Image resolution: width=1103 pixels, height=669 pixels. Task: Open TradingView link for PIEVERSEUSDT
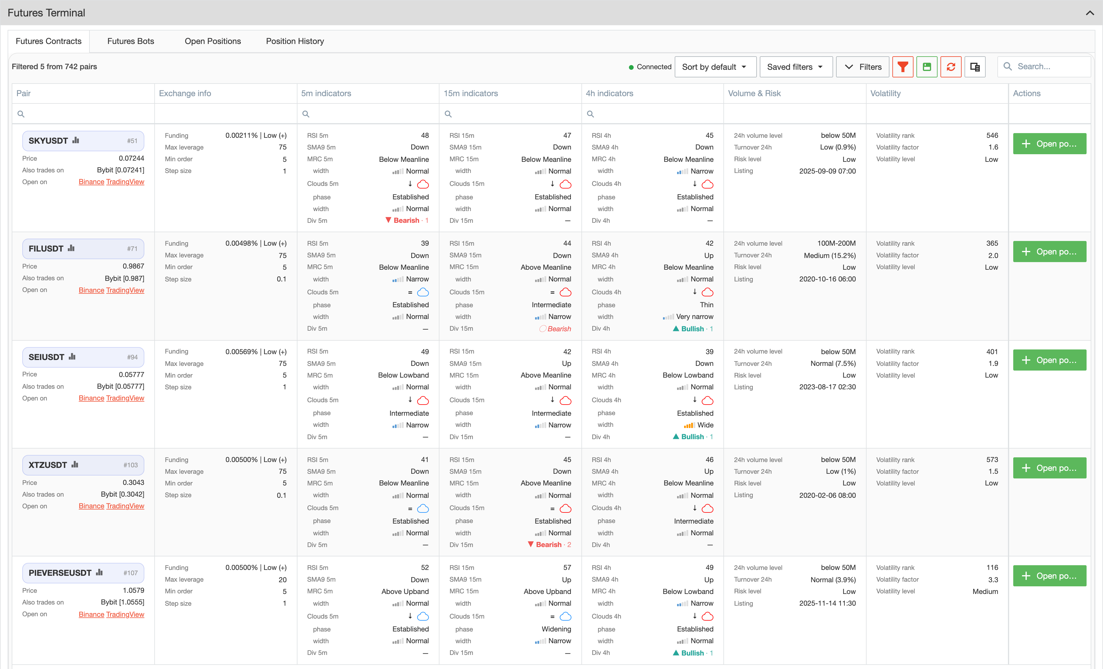[125, 614]
